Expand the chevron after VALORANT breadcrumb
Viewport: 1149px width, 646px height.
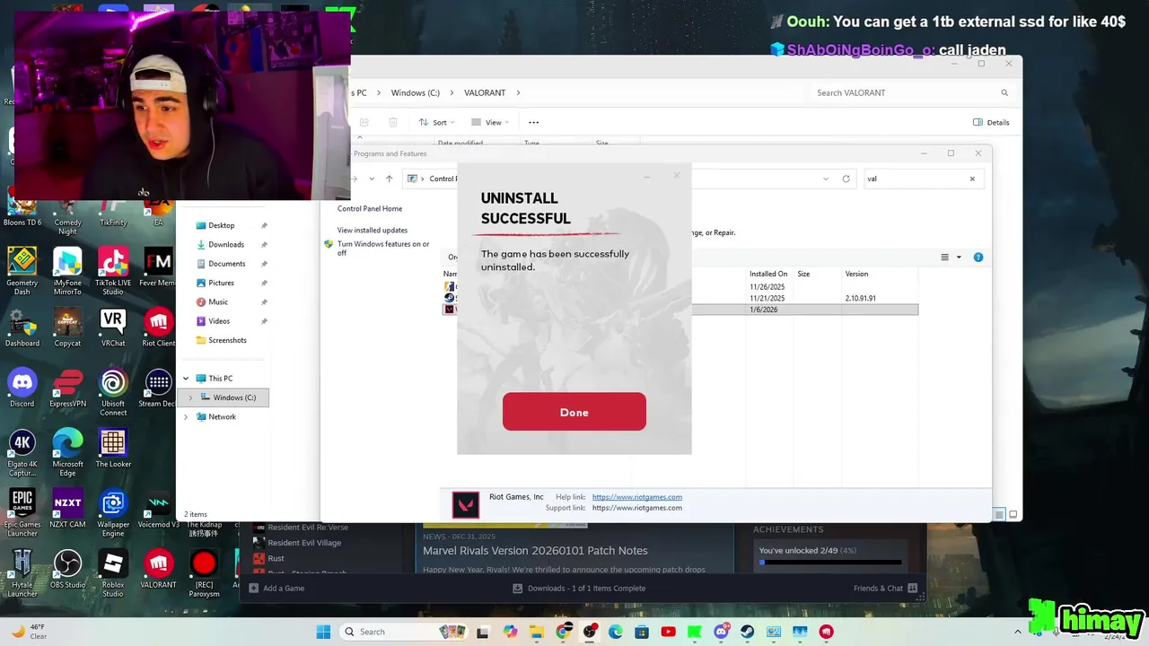[x=519, y=92]
